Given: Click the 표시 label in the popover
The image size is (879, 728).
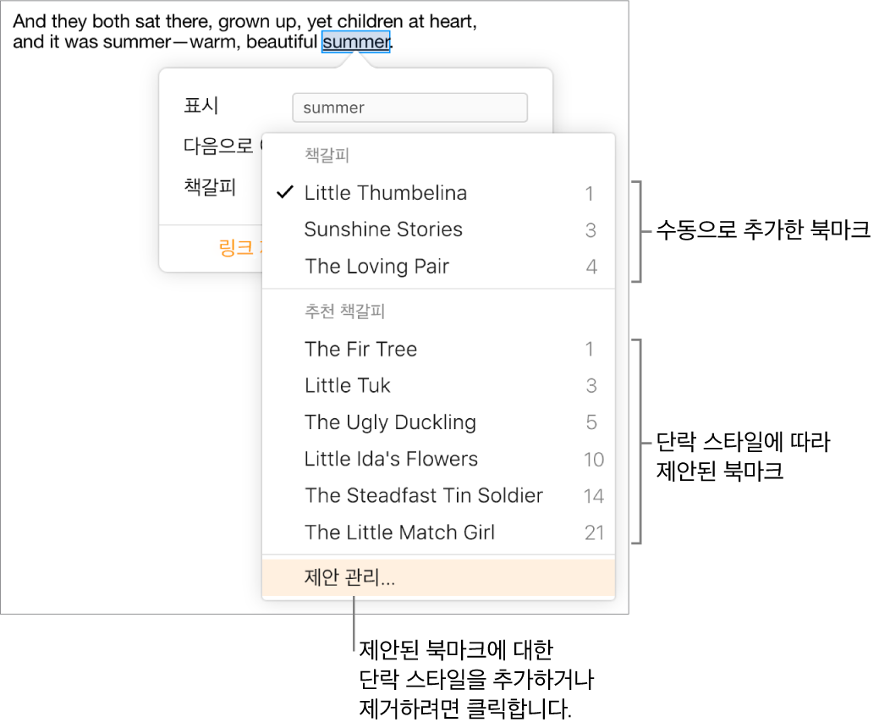Looking at the screenshot, I should pos(201,106).
